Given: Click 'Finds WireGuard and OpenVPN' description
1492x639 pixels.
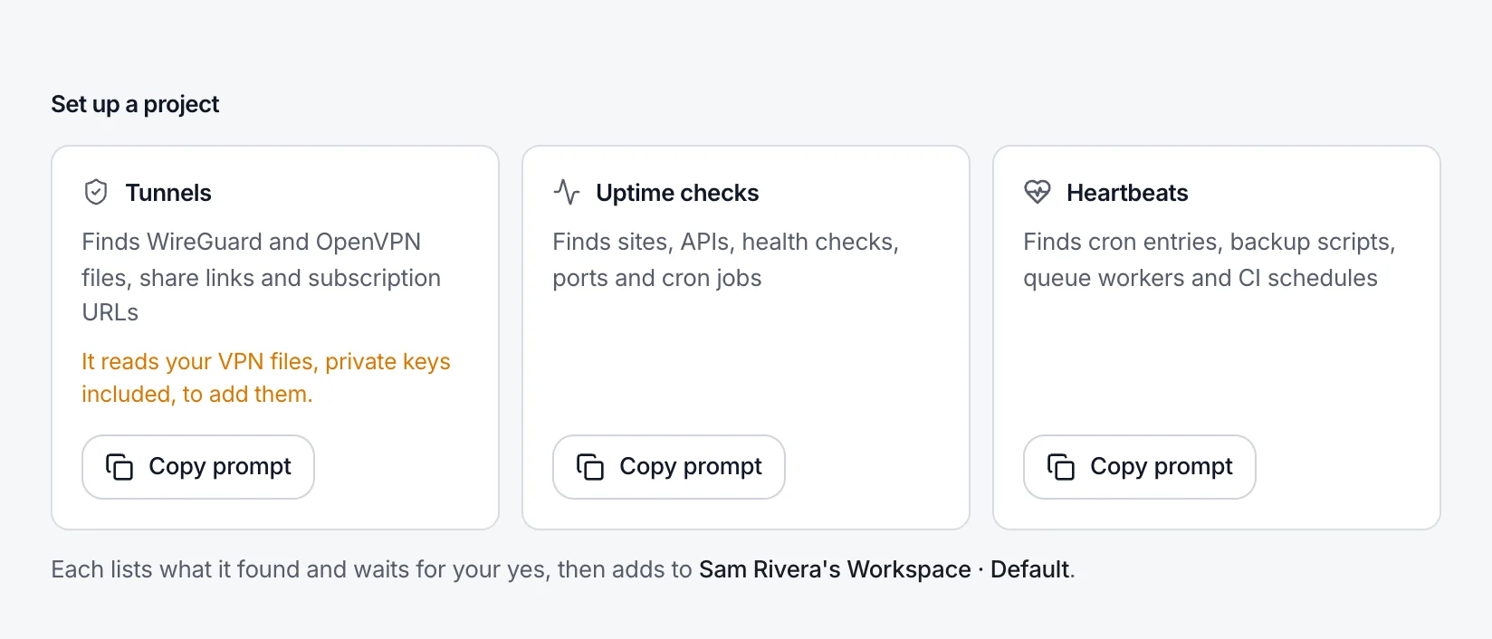Looking at the screenshot, I should point(262,277).
